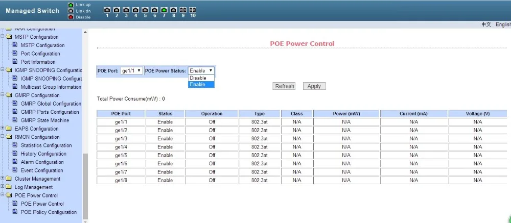This screenshot has width=511, height=223.
Task: Collapse the POE Power Control tree node
Action: pyautogui.click(x=3, y=195)
